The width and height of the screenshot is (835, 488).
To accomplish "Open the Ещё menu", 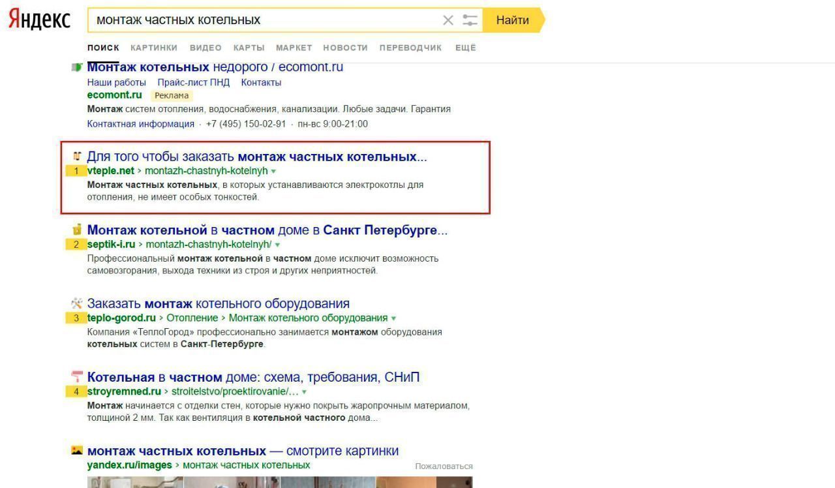I will (x=465, y=48).
